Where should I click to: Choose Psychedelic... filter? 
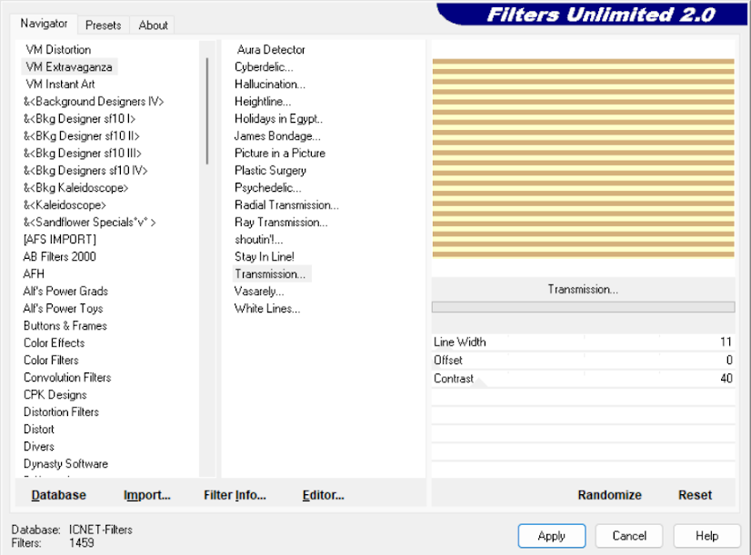pyautogui.click(x=267, y=187)
